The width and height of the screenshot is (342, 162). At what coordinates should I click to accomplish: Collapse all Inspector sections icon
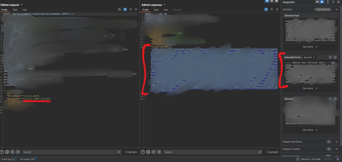(x=333, y=2)
